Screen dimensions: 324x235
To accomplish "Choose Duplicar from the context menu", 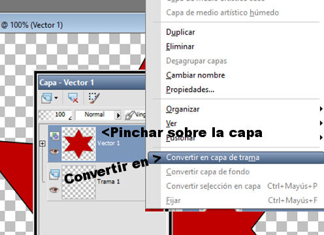I will [180, 32].
